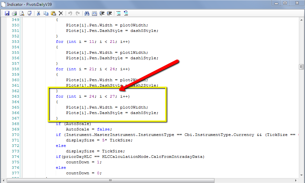Screen dimensions: 305x183
Task: Click the horizontal scrollbar right arrow
Action: pos(296,180)
